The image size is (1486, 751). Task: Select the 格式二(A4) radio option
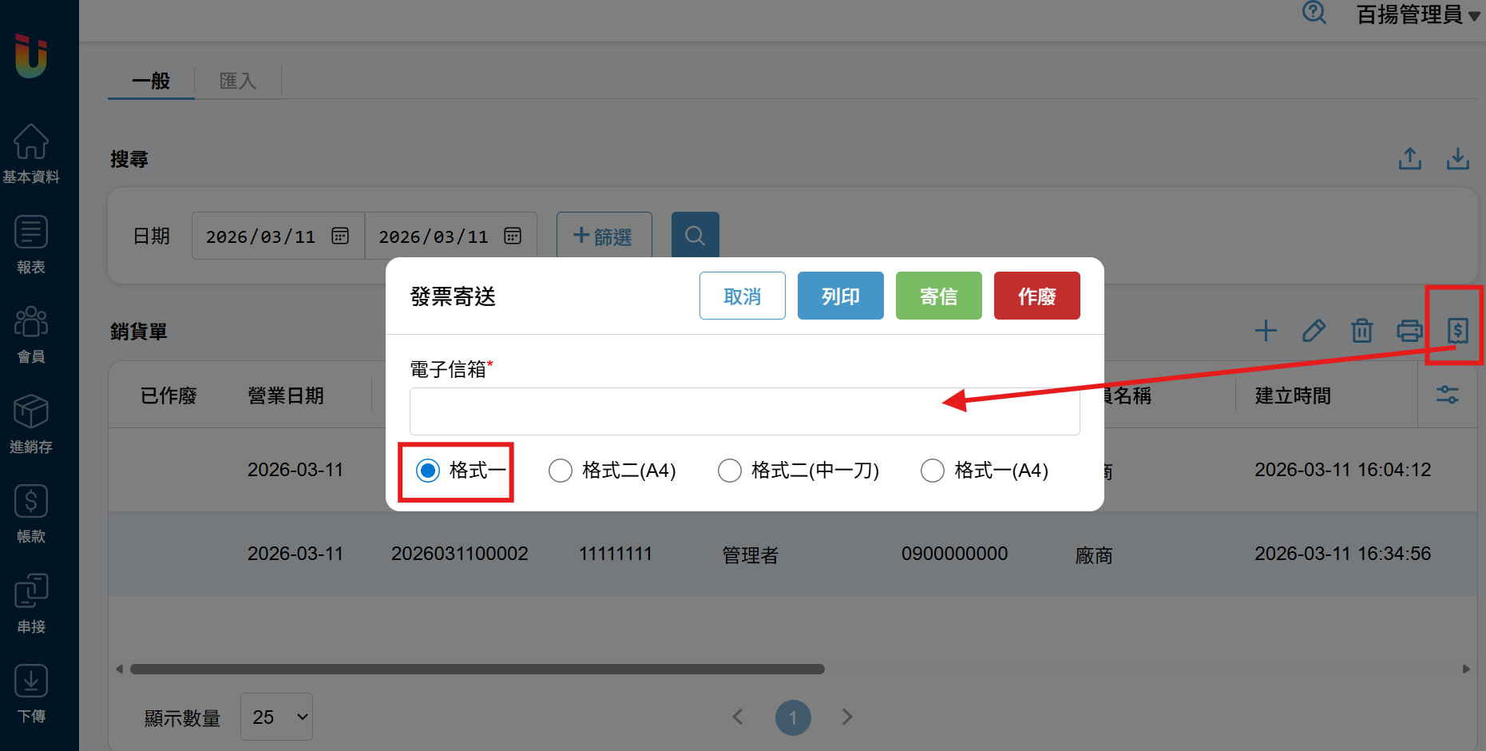coord(561,471)
